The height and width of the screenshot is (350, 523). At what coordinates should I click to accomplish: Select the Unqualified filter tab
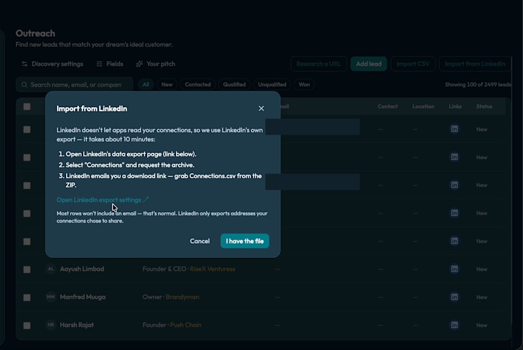point(272,85)
